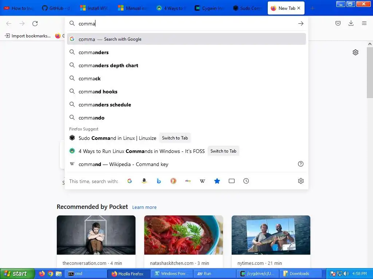The height and width of the screenshot is (279, 373).
Task: Switch to the How to Ins... tab
Action: coord(19,8)
